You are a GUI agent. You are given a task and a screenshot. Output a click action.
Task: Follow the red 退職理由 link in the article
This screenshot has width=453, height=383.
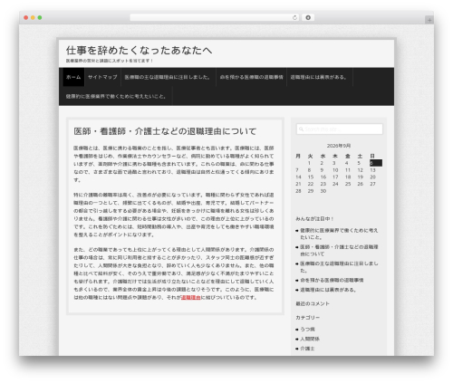(190, 298)
